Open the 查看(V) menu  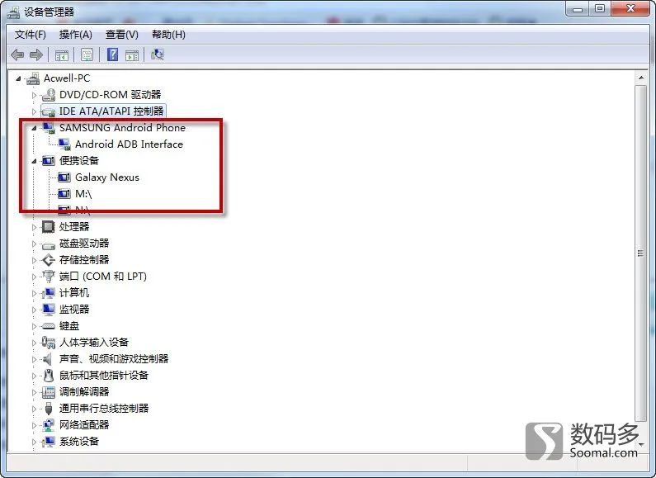pos(122,35)
